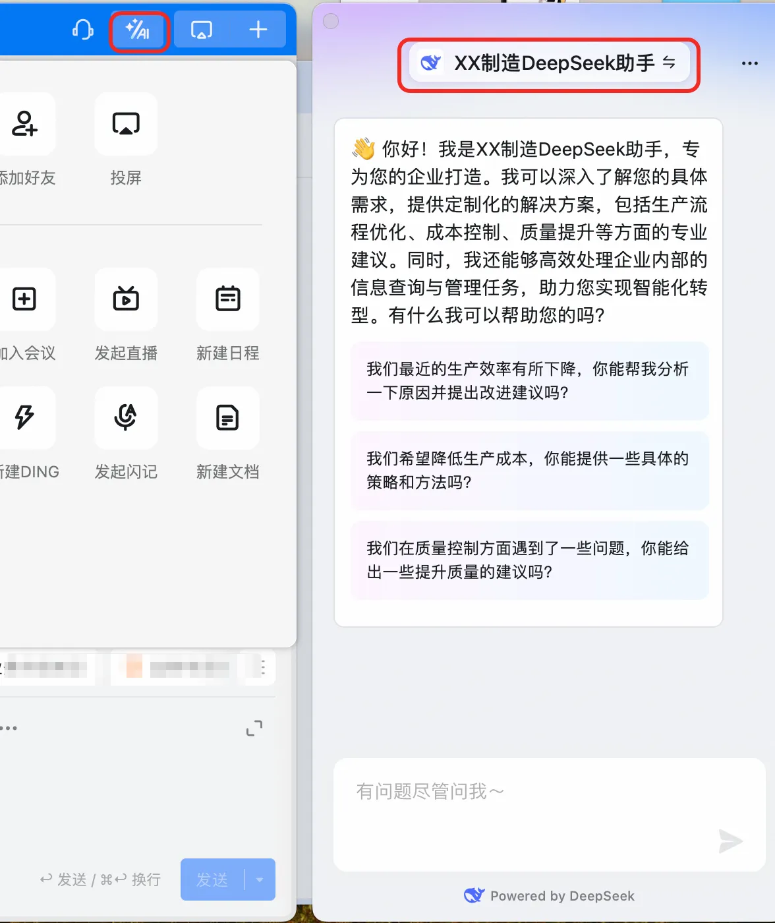Image resolution: width=775 pixels, height=923 pixels.
Task: Open the AI assistant toolbar icon
Action: coord(138,30)
